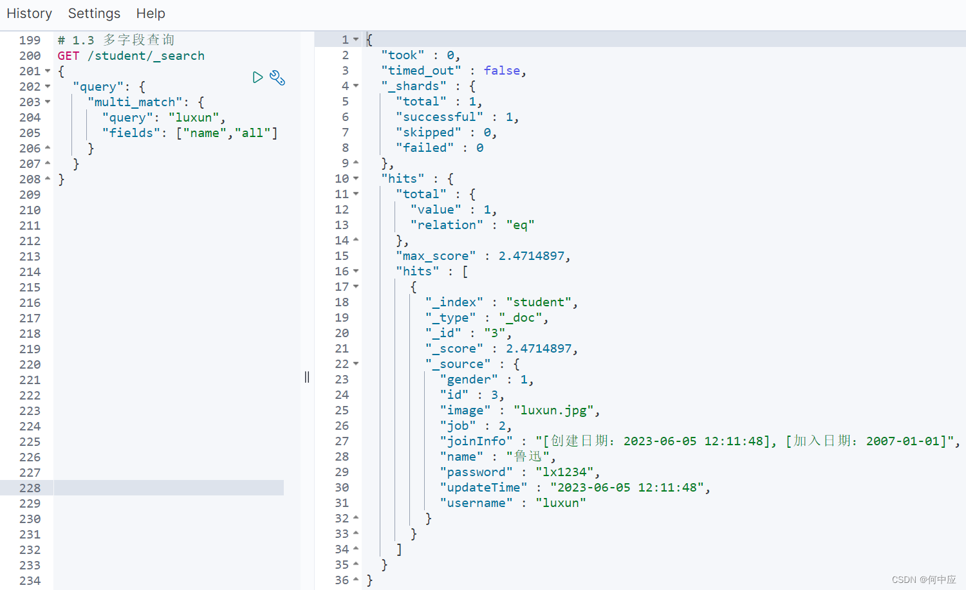Click the "max_score" : 2.4714897 line
Viewport: 966px width, 590px height.
[483, 256]
